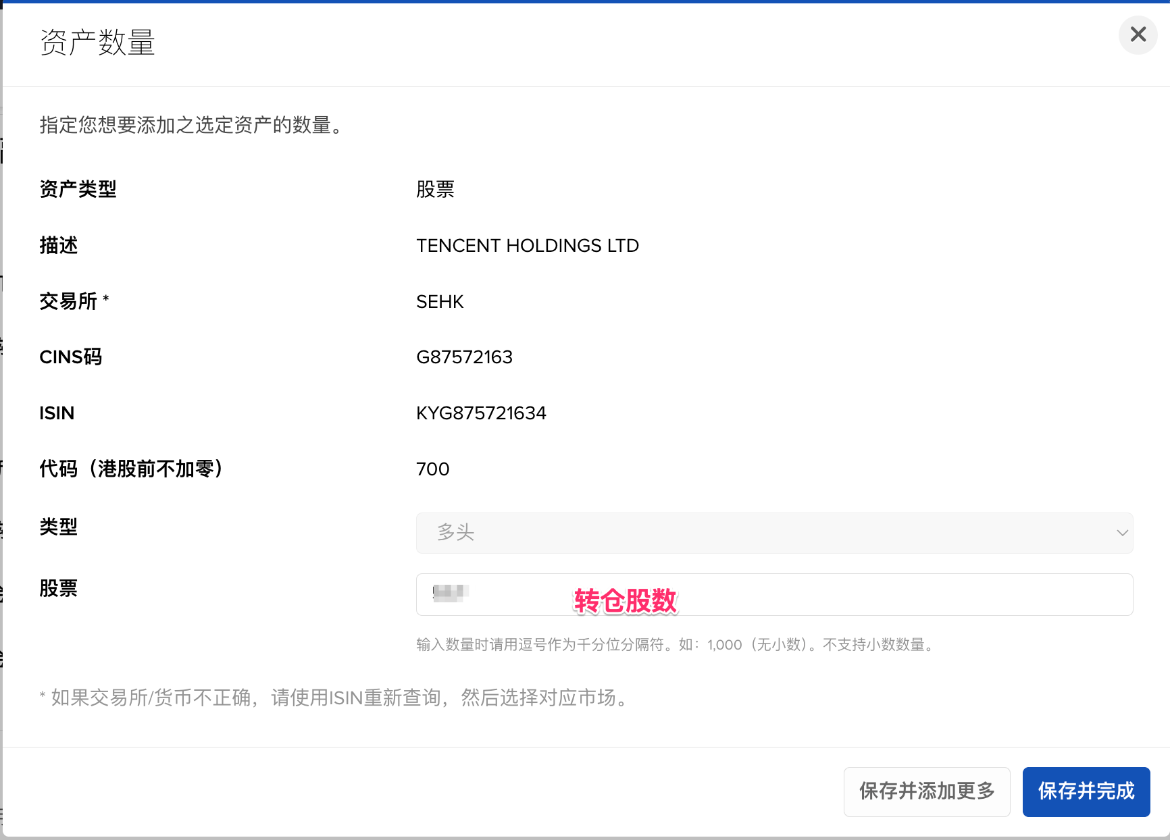Click the chevron arrow of the 类型 dropdown
Image resolution: width=1170 pixels, height=840 pixels.
[x=1122, y=533]
